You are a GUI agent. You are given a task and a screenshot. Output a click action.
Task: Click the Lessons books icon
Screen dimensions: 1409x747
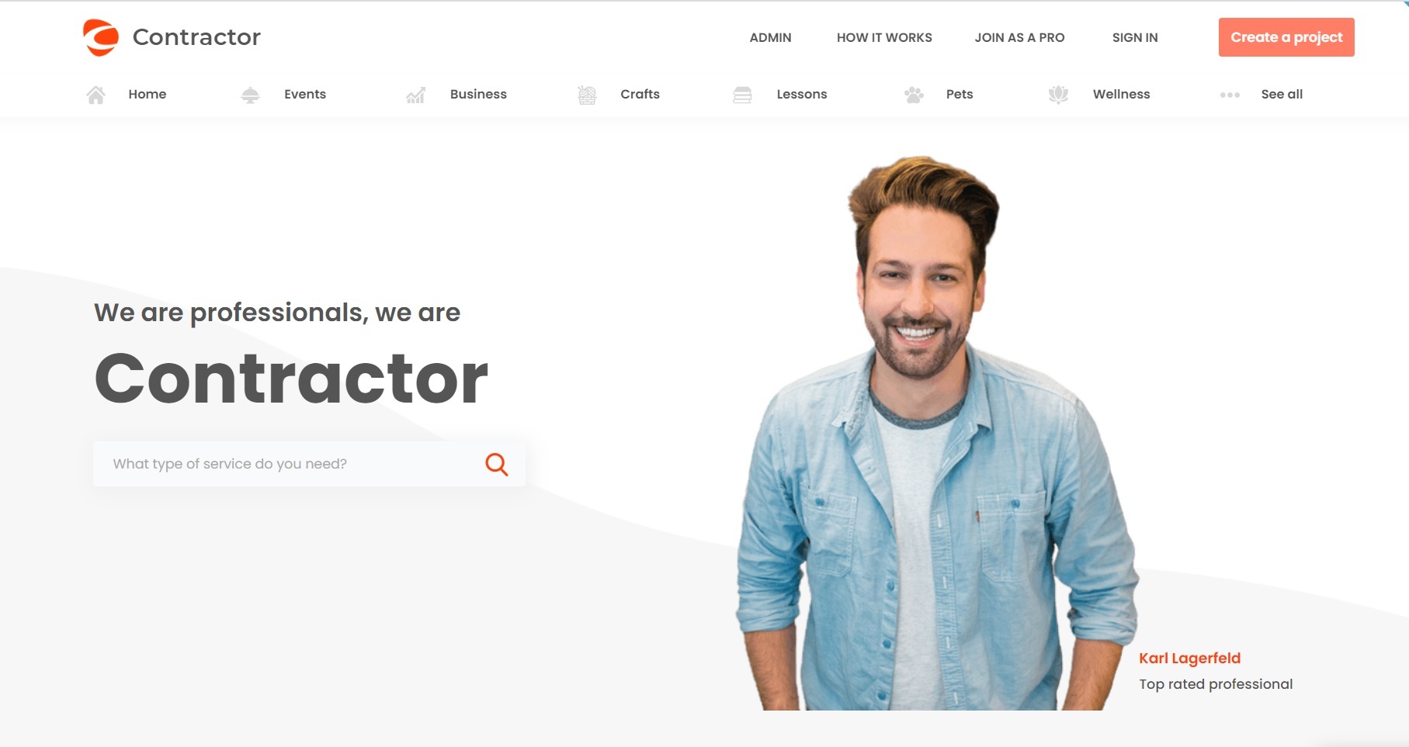[742, 95]
